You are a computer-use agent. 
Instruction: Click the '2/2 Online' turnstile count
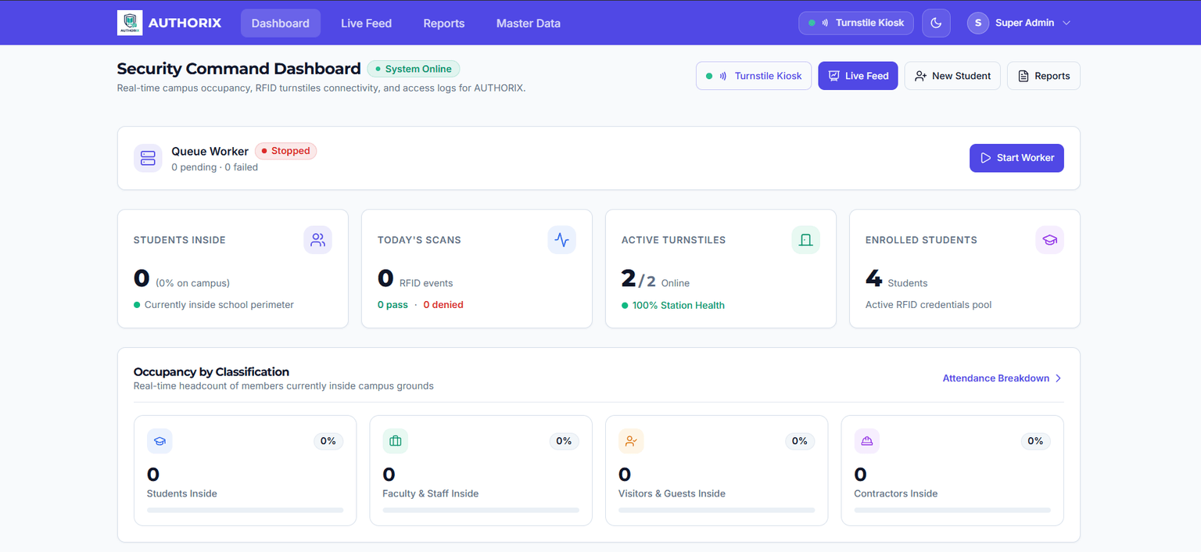pos(655,279)
